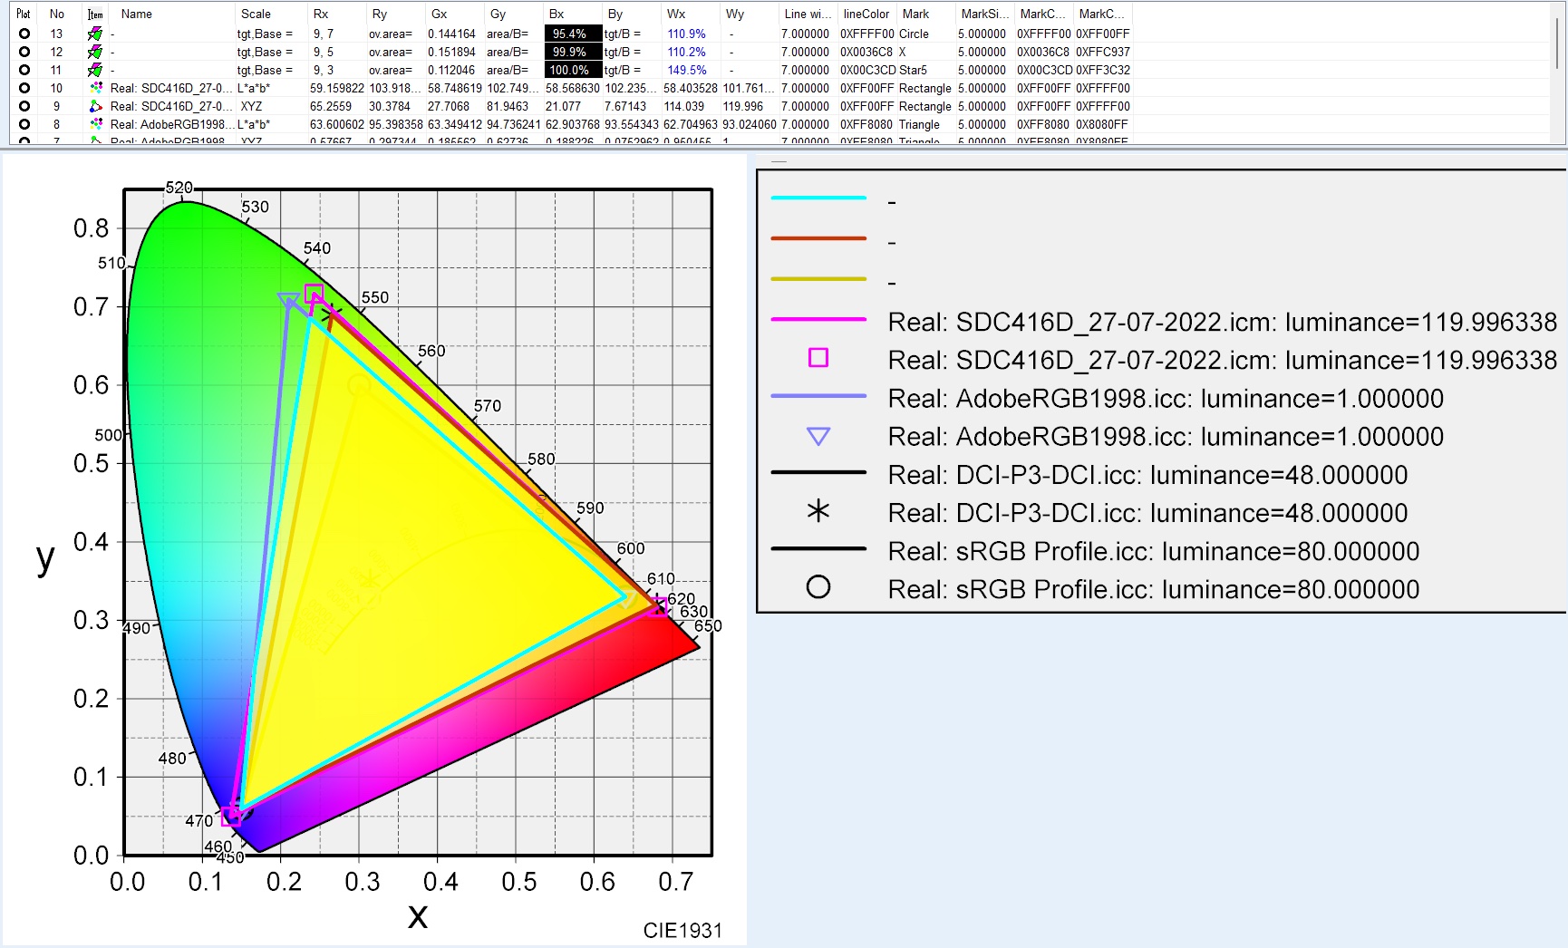Click the circle sRGB legend marker
This screenshot has width=1568, height=948.
click(818, 587)
